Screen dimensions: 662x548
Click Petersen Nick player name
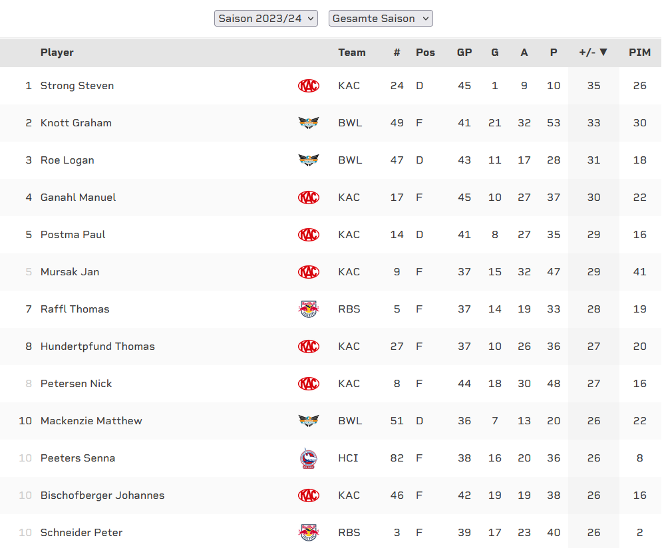pos(76,384)
